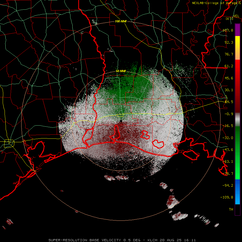Click the -78.7 legend value
This screenshot has height=242, width=242.
[x=228, y=174]
